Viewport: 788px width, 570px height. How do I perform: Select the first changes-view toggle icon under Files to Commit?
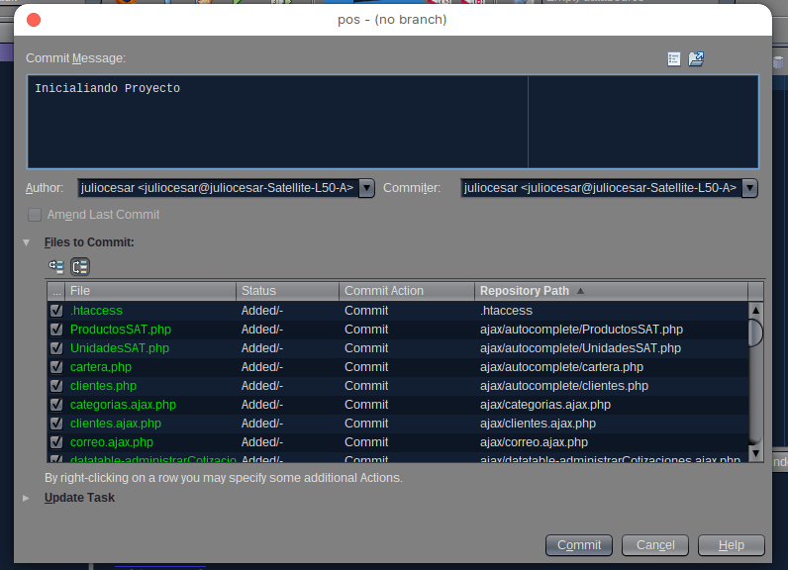pyautogui.click(x=56, y=266)
